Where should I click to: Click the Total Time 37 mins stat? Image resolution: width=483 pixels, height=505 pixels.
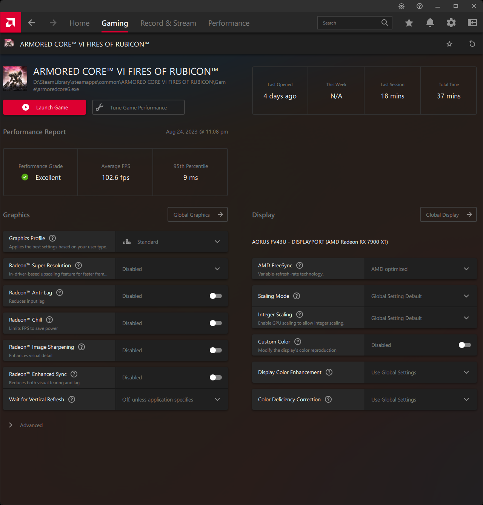point(449,91)
